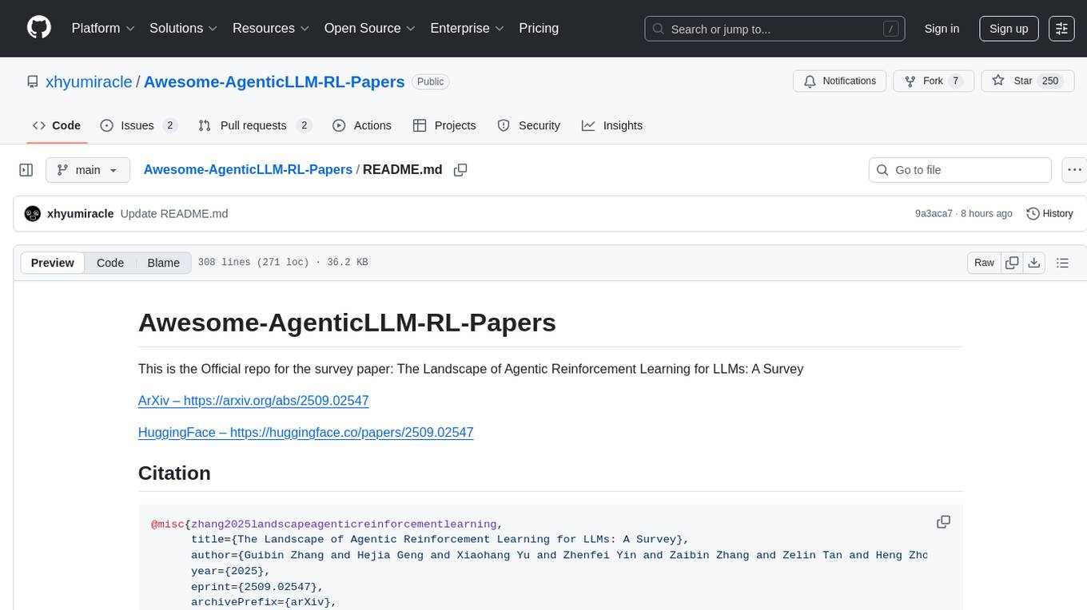The height and width of the screenshot is (610, 1087).
Task: Click the Notifications bell button
Action: [x=839, y=81]
